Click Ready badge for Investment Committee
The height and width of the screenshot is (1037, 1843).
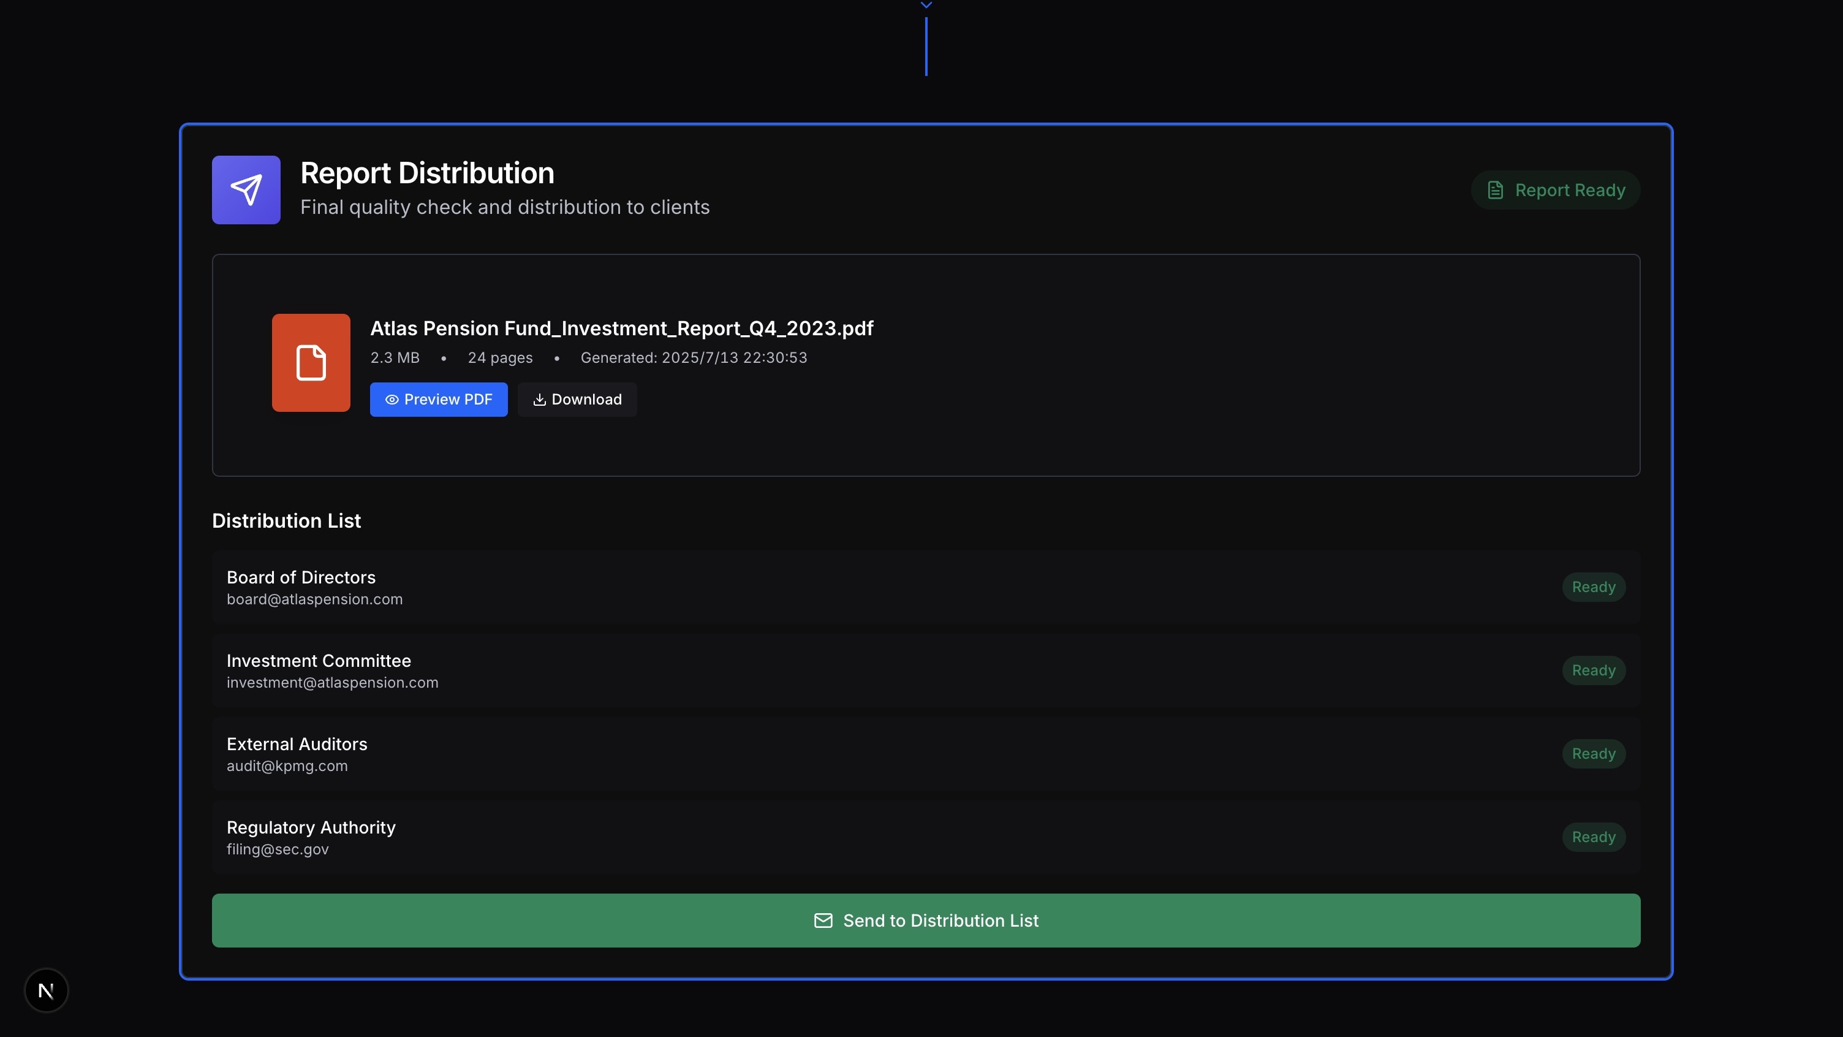click(x=1593, y=670)
